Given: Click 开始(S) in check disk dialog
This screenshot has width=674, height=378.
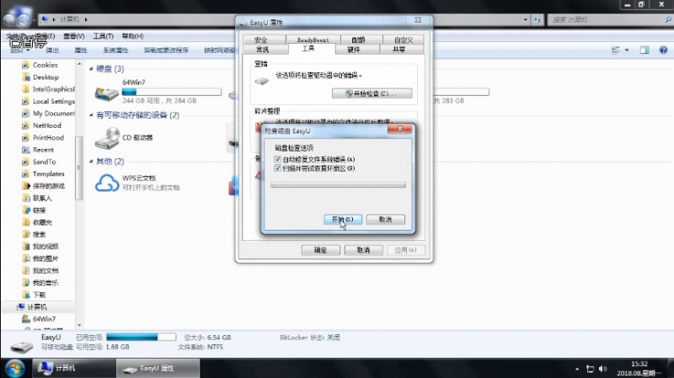Looking at the screenshot, I should coord(343,220).
